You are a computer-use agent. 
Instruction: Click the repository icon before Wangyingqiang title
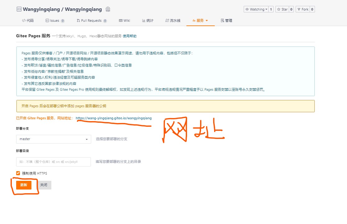point(19,9)
